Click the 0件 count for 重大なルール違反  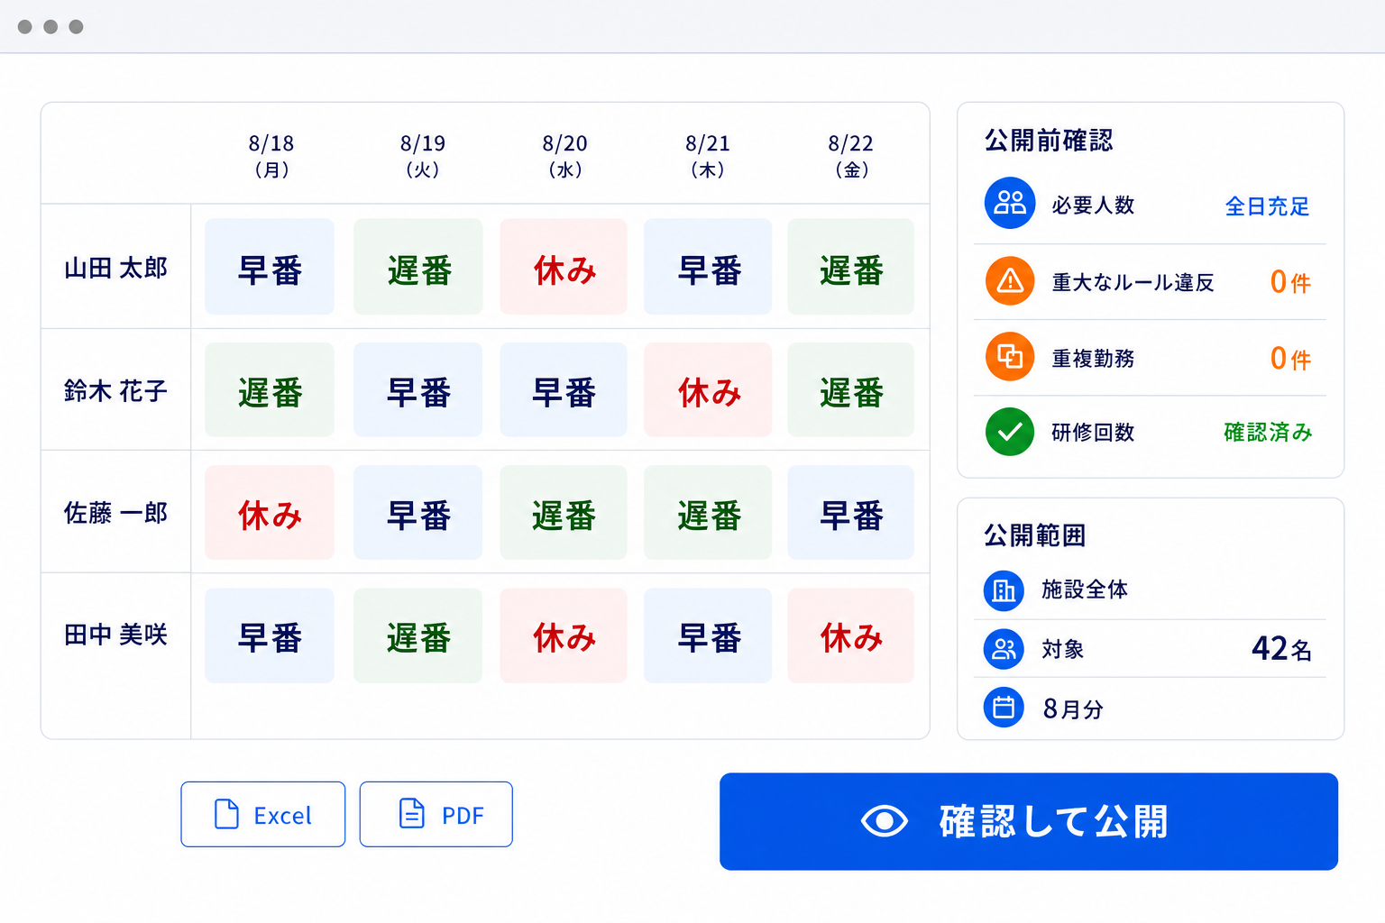pyautogui.click(x=1290, y=282)
